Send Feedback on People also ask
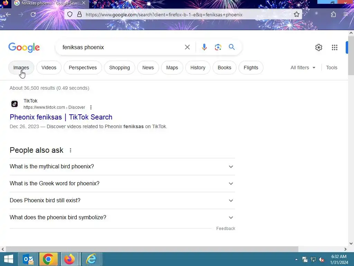The height and width of the screenshot is (266, 354). click(x=225, y=229)
